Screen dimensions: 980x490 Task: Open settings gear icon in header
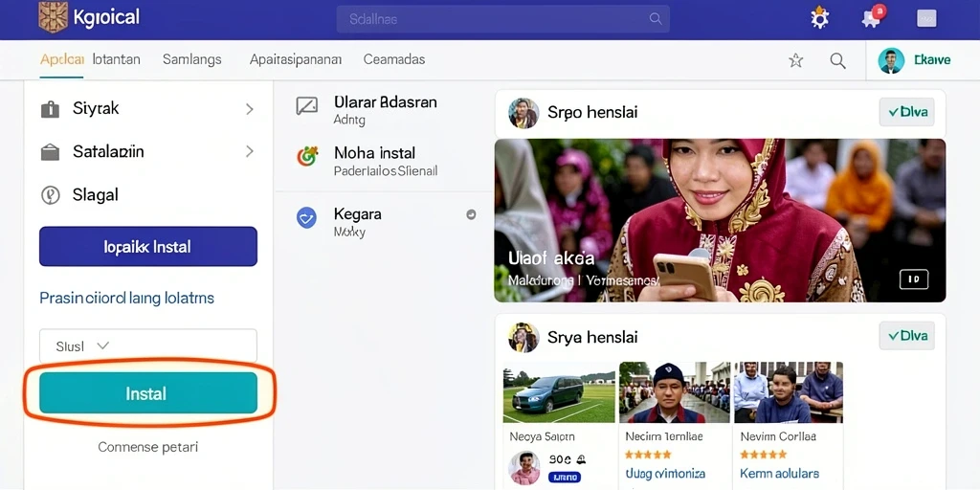[x=819, y=18]
